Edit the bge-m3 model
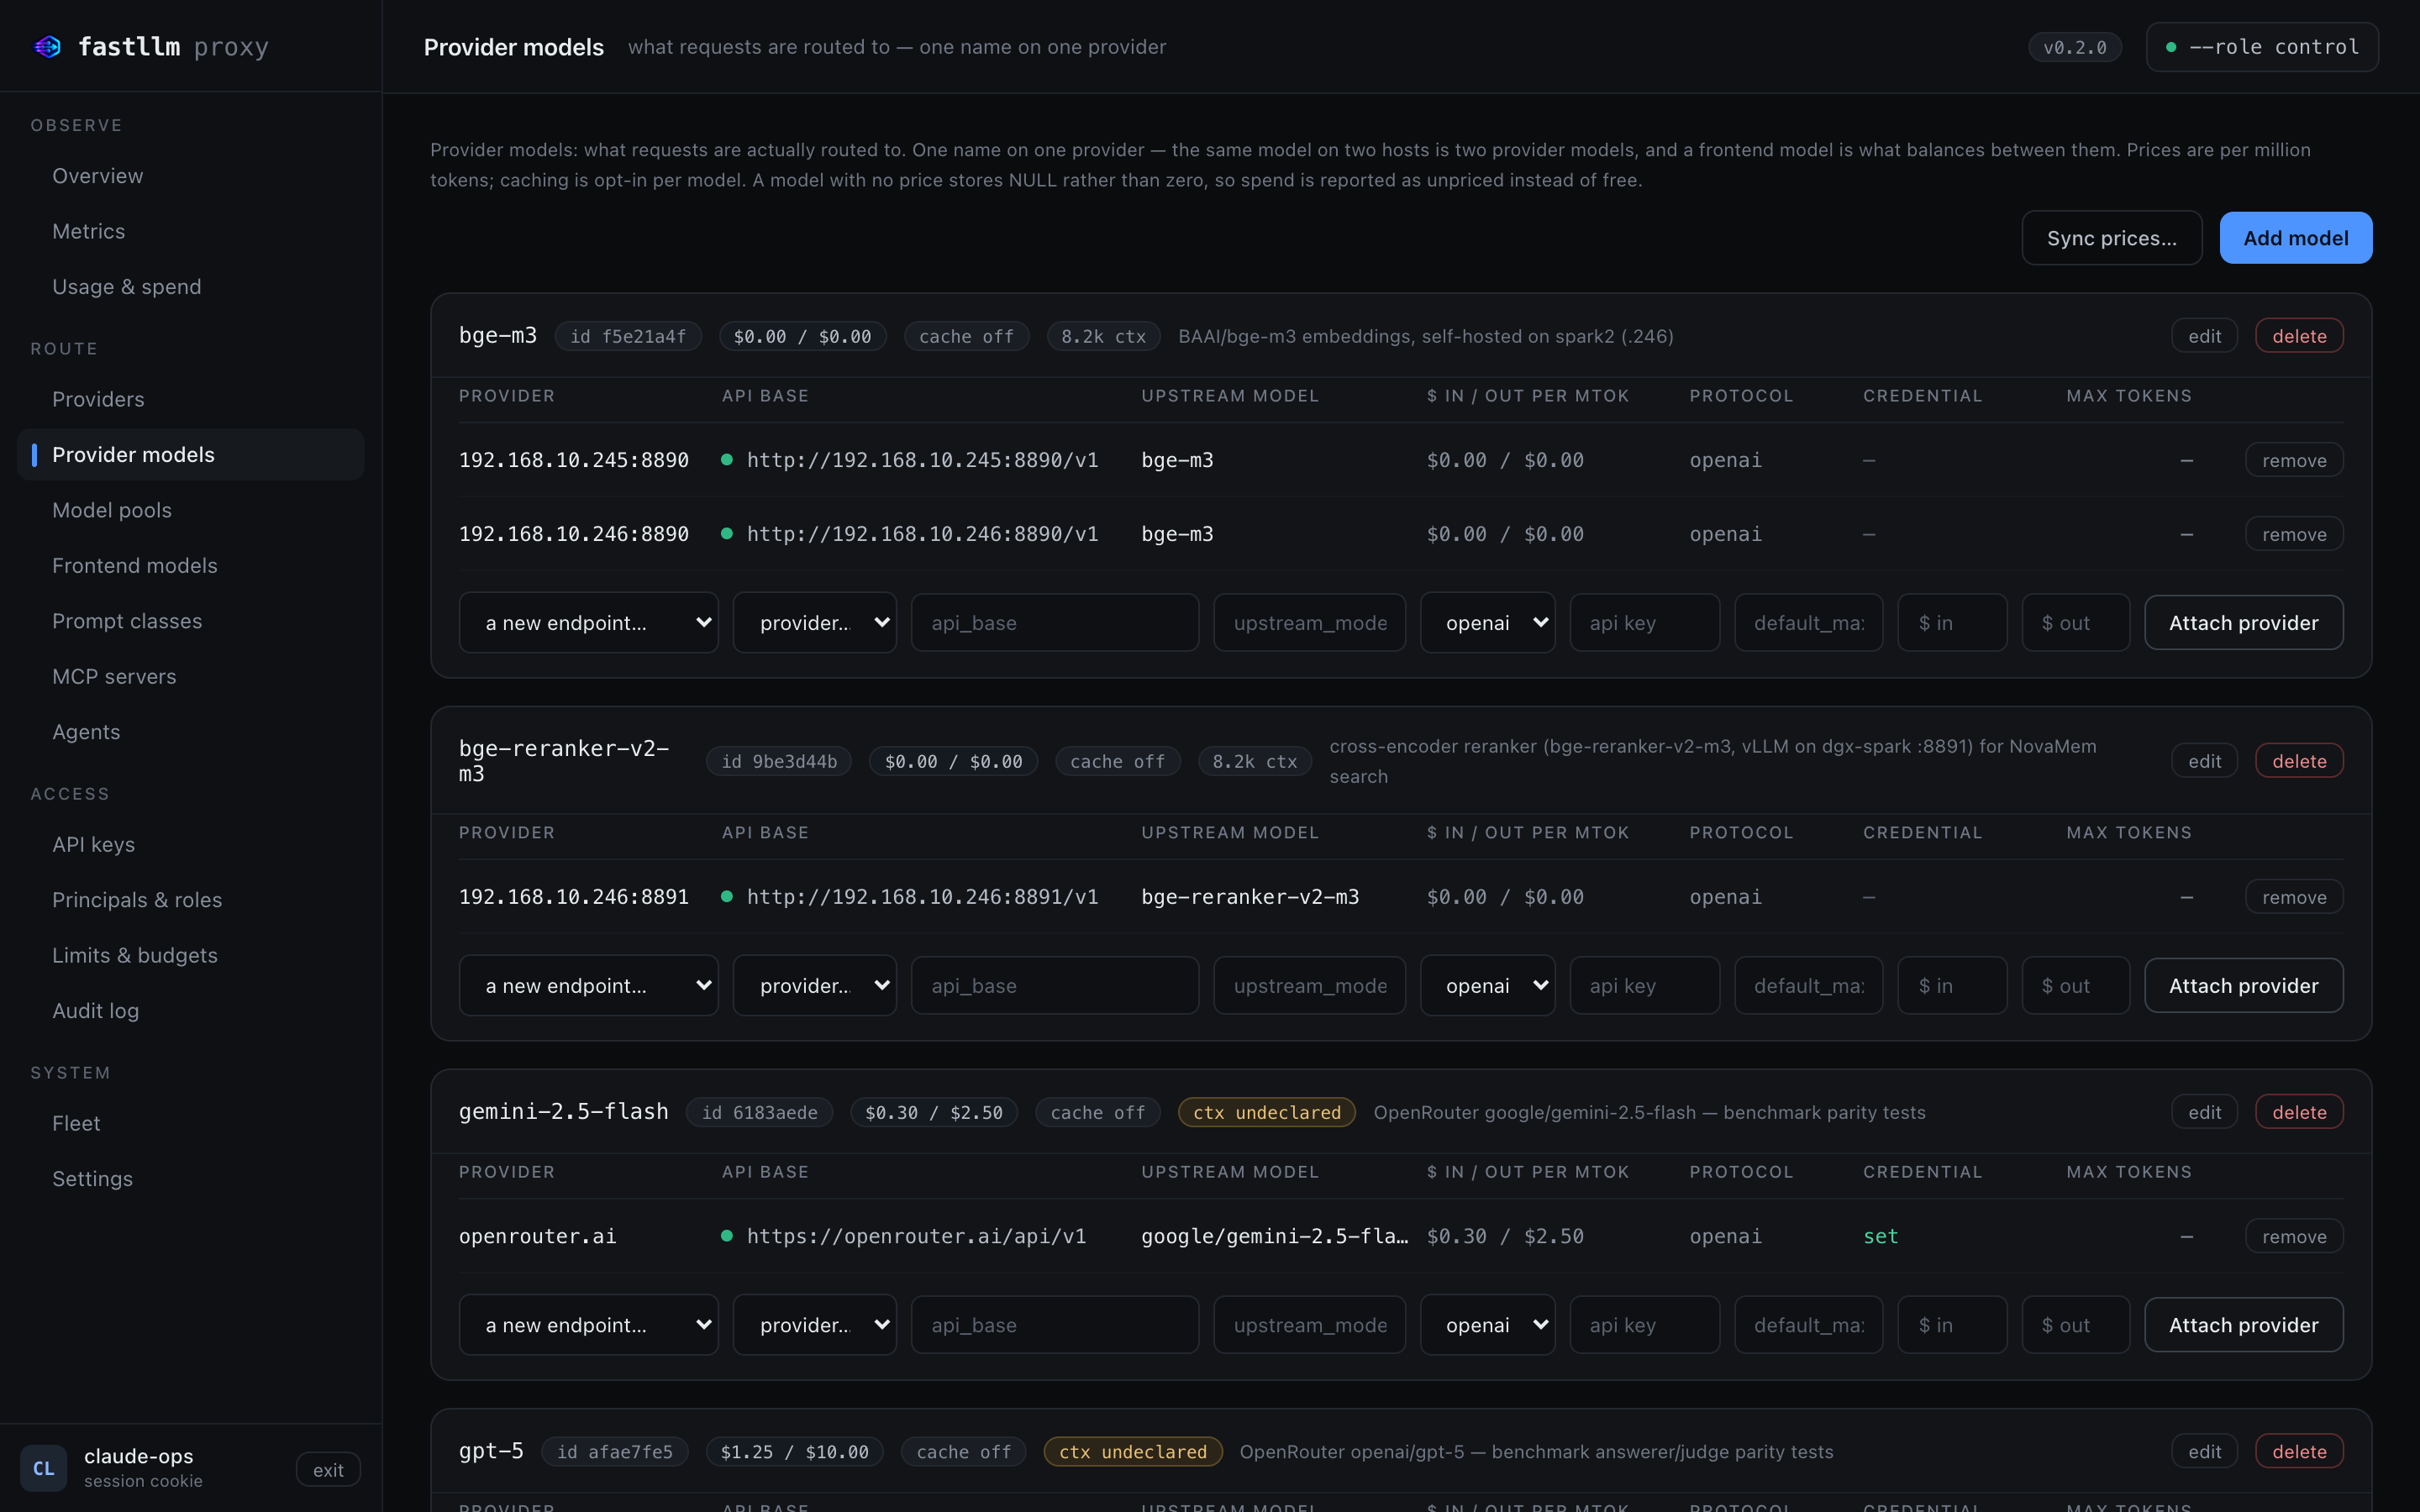The width and height of the screenshot is (2420, 1512). coord(2204,336)
